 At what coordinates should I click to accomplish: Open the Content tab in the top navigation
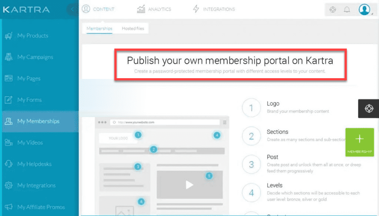point(98,9)
